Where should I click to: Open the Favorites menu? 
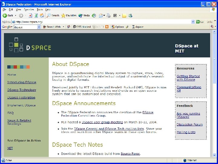point(29,9)
